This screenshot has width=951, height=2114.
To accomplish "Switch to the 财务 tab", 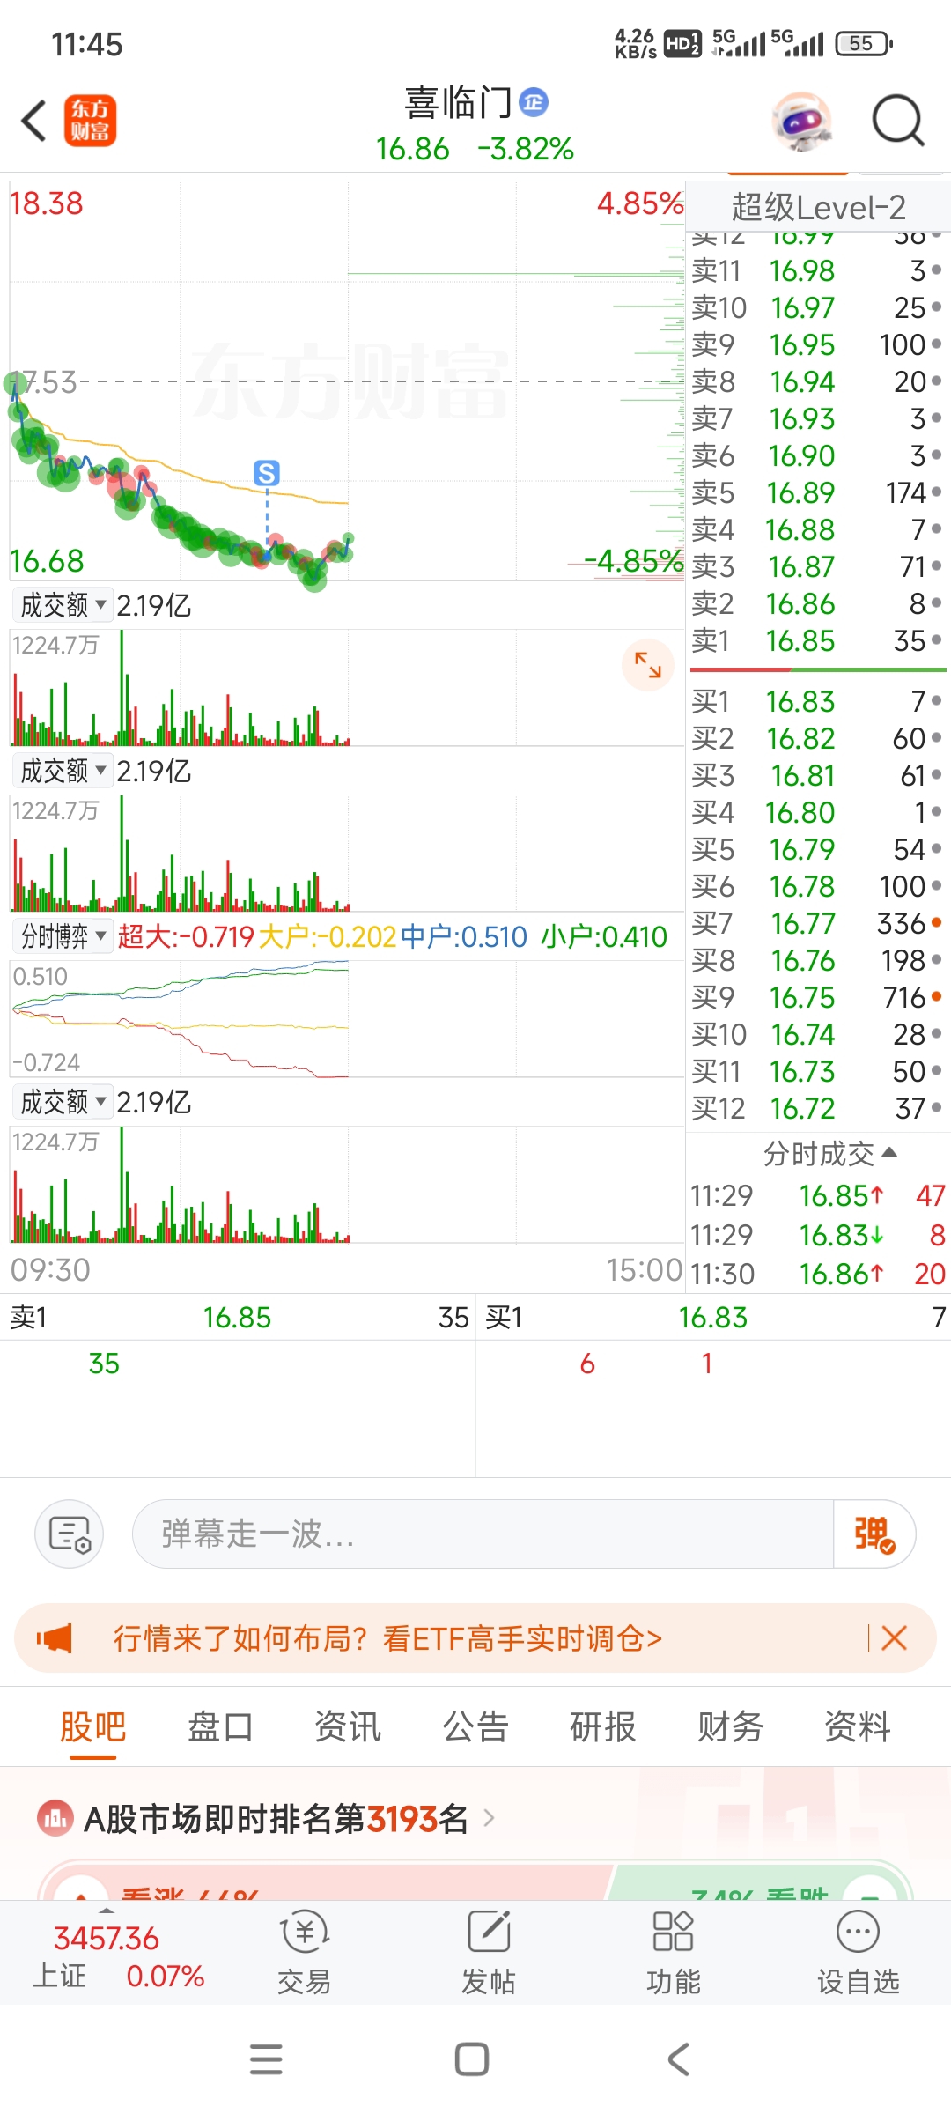I will click(x=730, y=1726).
